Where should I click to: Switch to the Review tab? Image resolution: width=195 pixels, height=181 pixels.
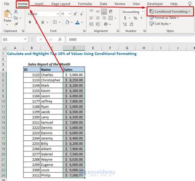pyautogui.click(x=120, y=4)
